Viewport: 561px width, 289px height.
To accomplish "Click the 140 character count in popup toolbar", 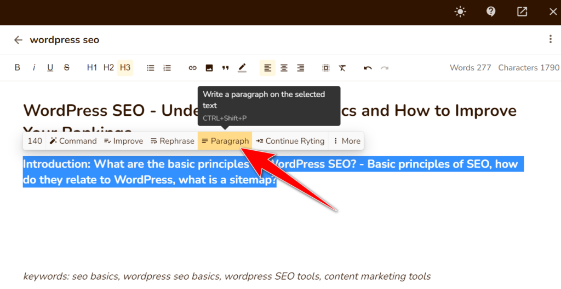I will [x=35, y=141].
